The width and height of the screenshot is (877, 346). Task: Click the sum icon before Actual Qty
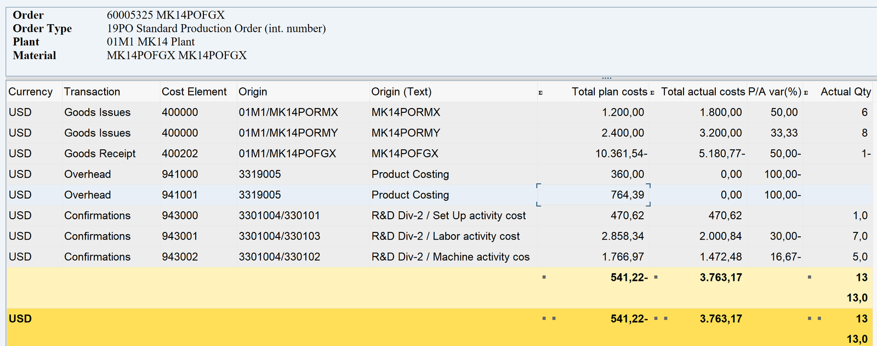tap(806, 93)
